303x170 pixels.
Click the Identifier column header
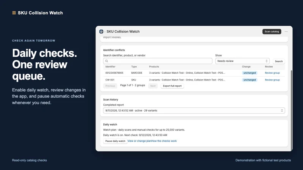[110, 66]
